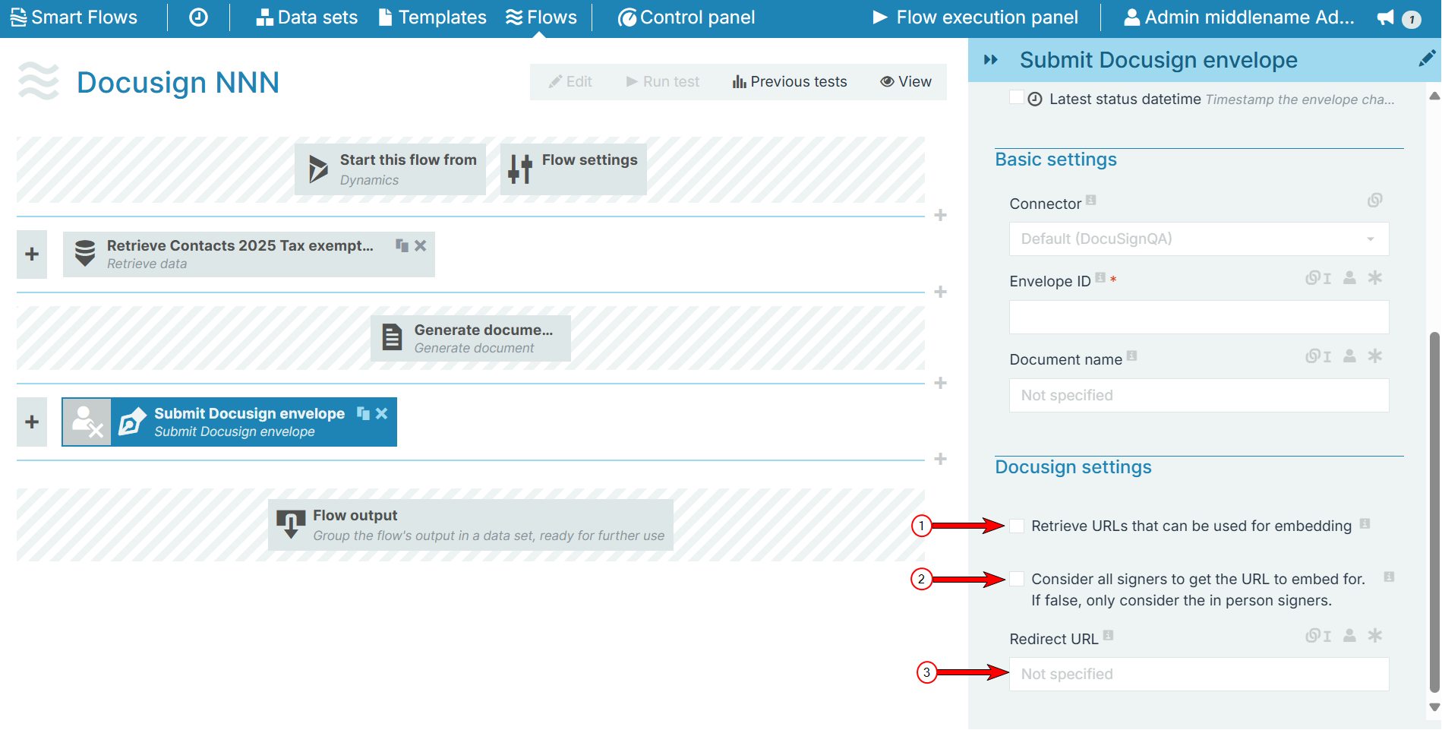The image size is (1442, 730).
Task: Toggle the Latest status datetime checkbox
Action: pyautogui.click(x=1017, y=96)
